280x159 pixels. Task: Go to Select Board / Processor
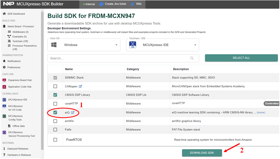(20, 26)
